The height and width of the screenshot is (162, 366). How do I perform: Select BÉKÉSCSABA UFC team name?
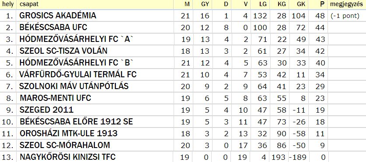[x=53, y=28]
